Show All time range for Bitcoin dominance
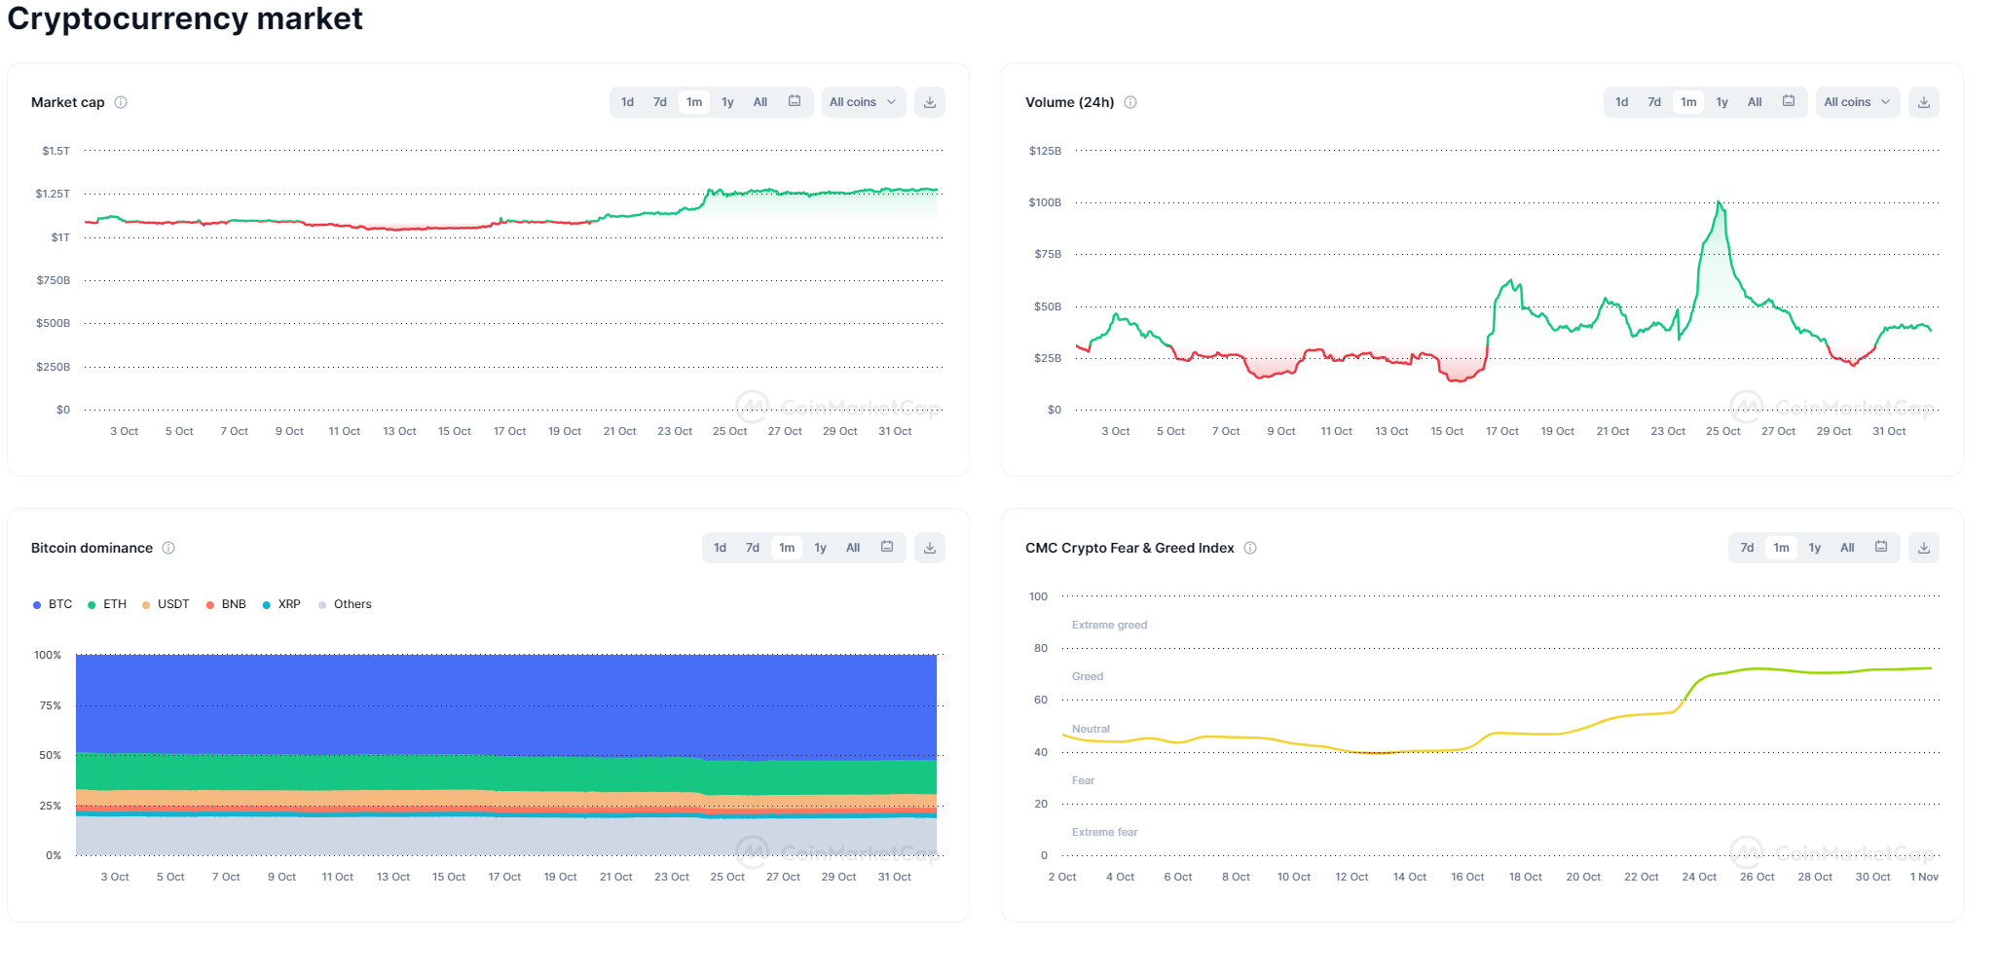This screenshot has height=972, width=1999. [x=853, y=548]
